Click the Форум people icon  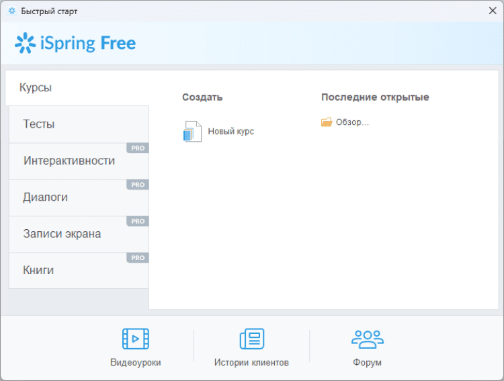[x=368, y=339]
